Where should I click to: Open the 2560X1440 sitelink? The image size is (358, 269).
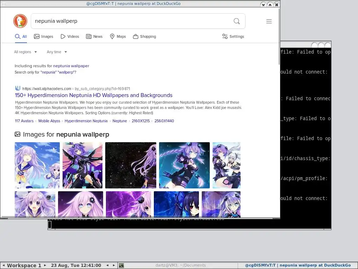pos(164,121)
